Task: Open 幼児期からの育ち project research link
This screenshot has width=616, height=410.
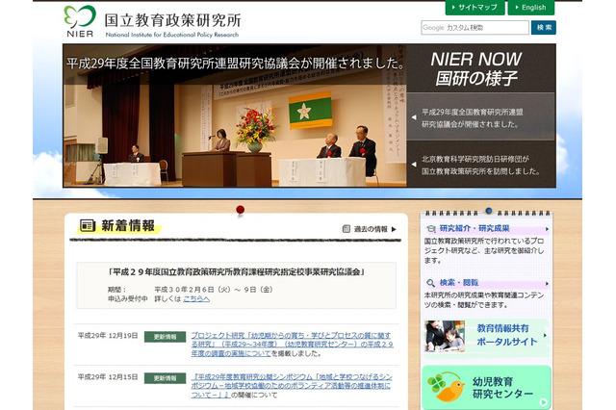Action: (292, 344)
